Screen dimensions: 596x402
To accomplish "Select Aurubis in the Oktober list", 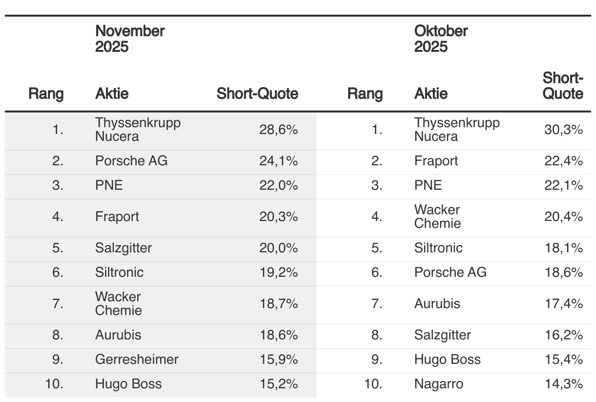I will 437,304.
